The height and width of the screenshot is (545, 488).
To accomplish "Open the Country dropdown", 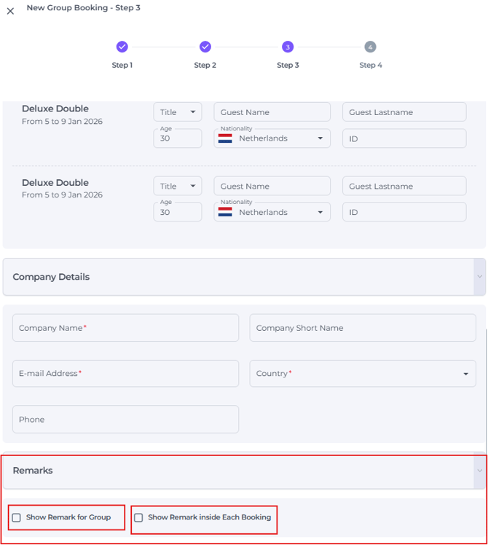I will pos(465,374).
